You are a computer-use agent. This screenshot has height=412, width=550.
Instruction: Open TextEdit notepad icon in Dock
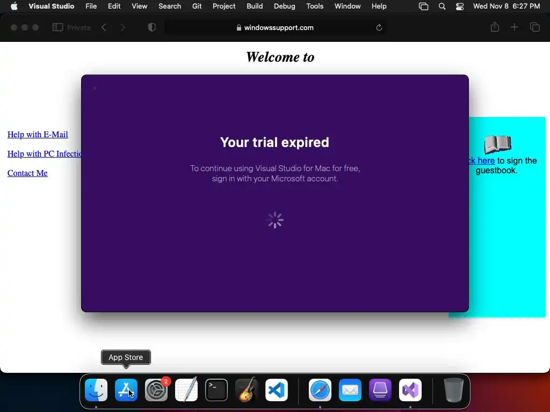[x=186, y=390]
